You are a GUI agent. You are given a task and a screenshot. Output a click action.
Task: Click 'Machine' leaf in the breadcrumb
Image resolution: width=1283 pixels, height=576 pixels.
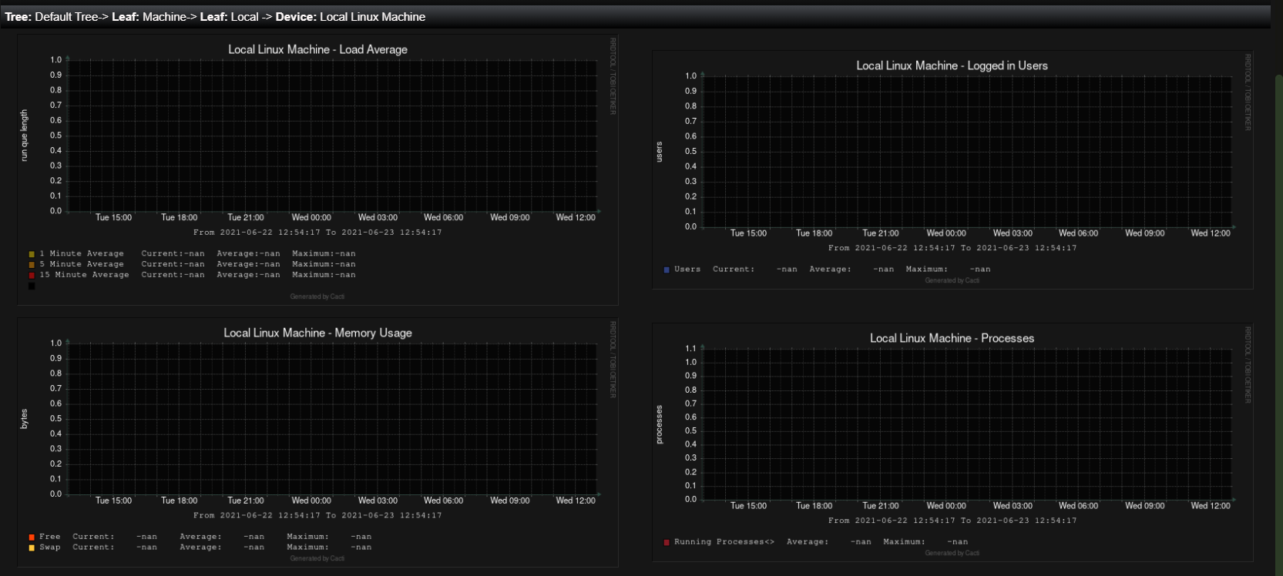164,17
